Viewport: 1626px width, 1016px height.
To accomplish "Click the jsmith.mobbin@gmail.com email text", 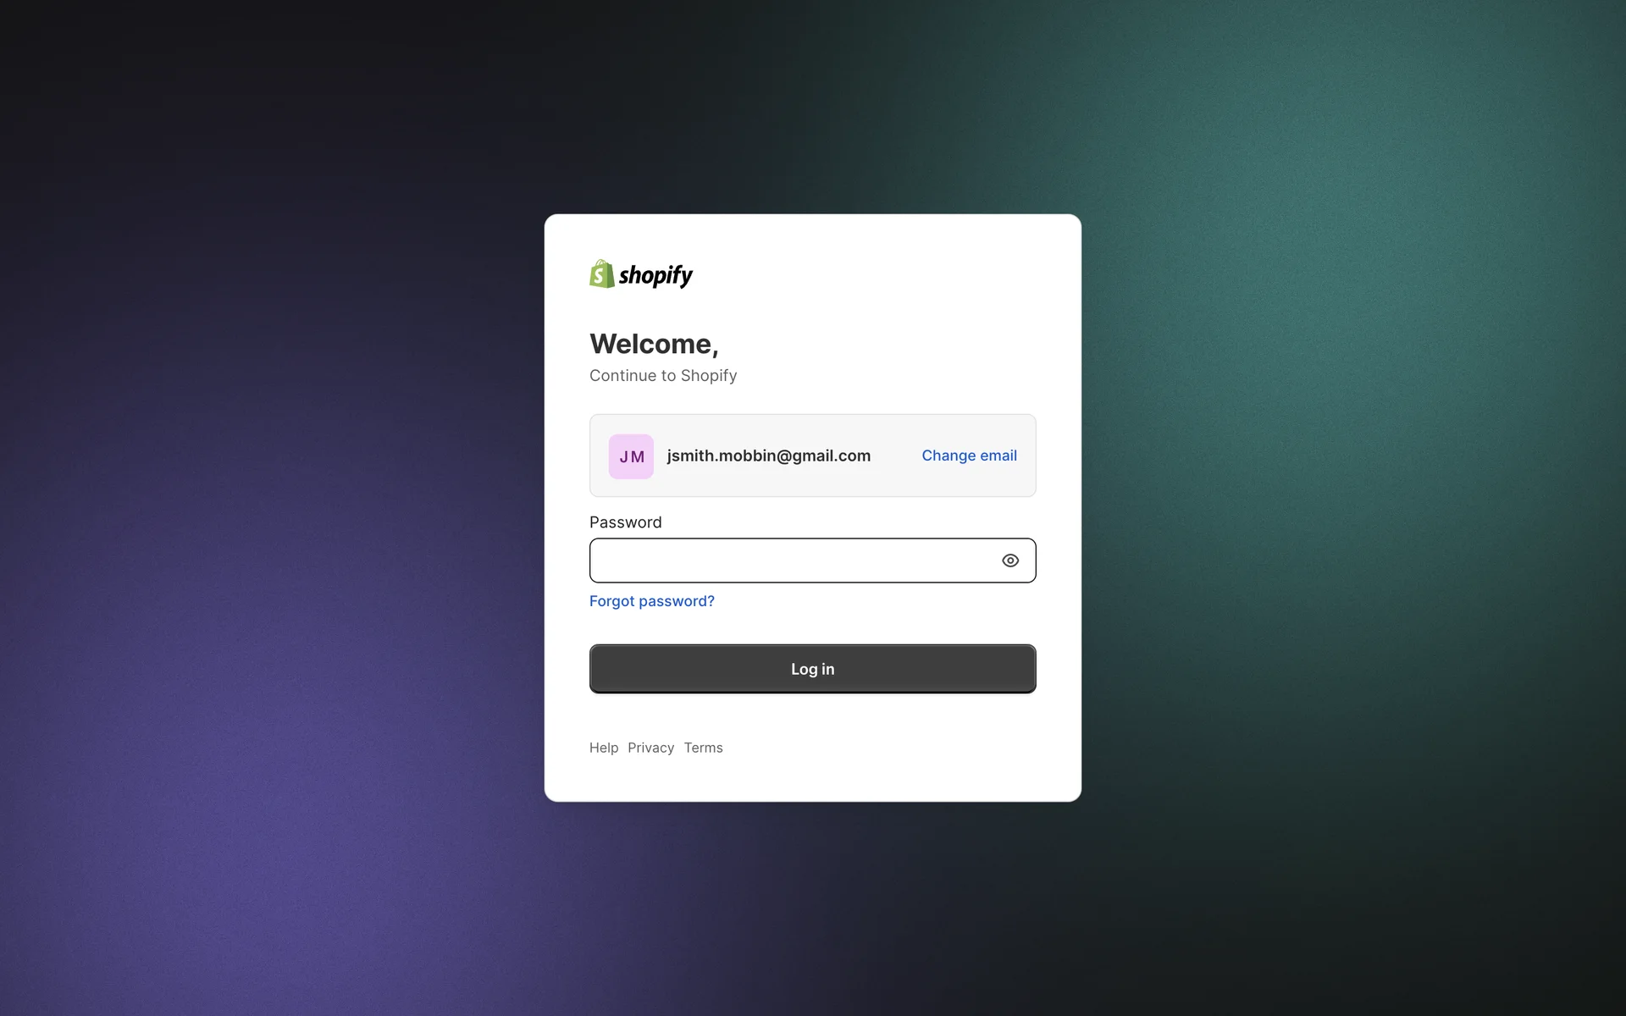I will click(x=768, y=456).
